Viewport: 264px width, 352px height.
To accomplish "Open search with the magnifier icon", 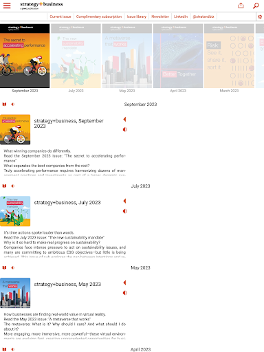I will (256, 5).
